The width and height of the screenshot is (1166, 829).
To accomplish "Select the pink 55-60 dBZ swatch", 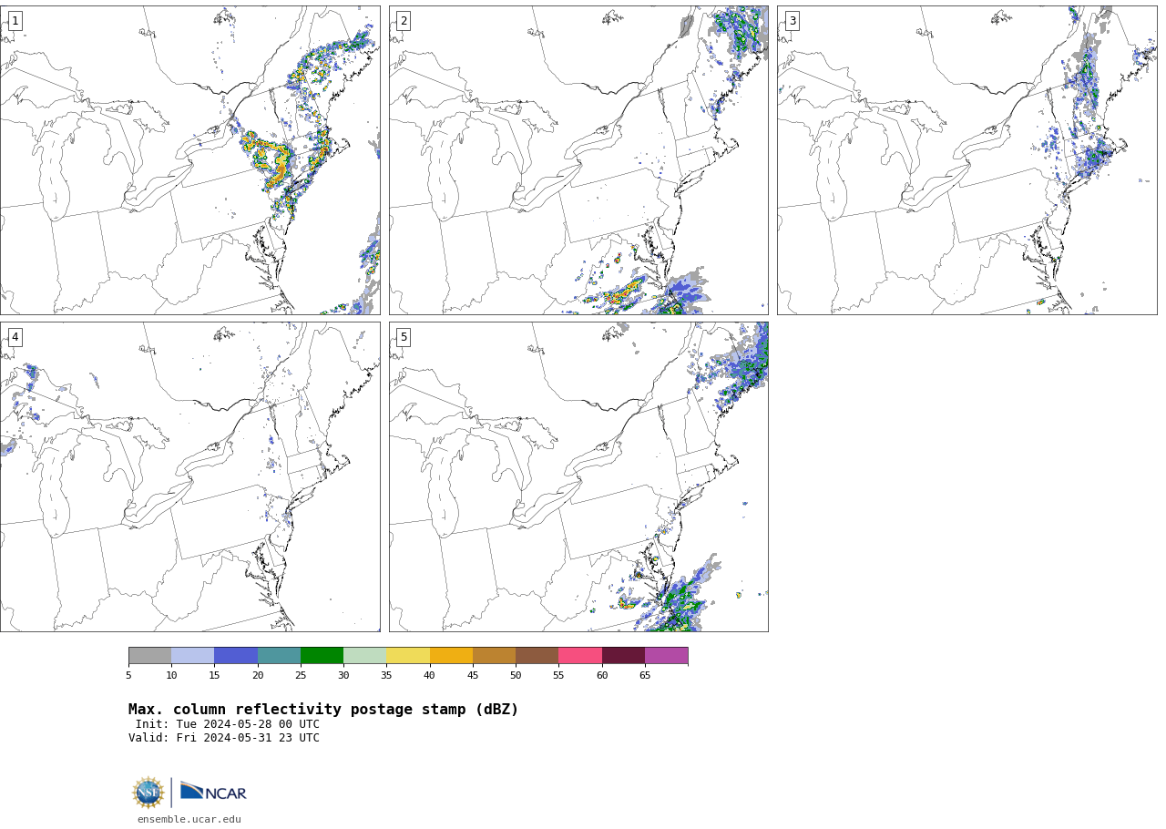I will pos(580,656).
